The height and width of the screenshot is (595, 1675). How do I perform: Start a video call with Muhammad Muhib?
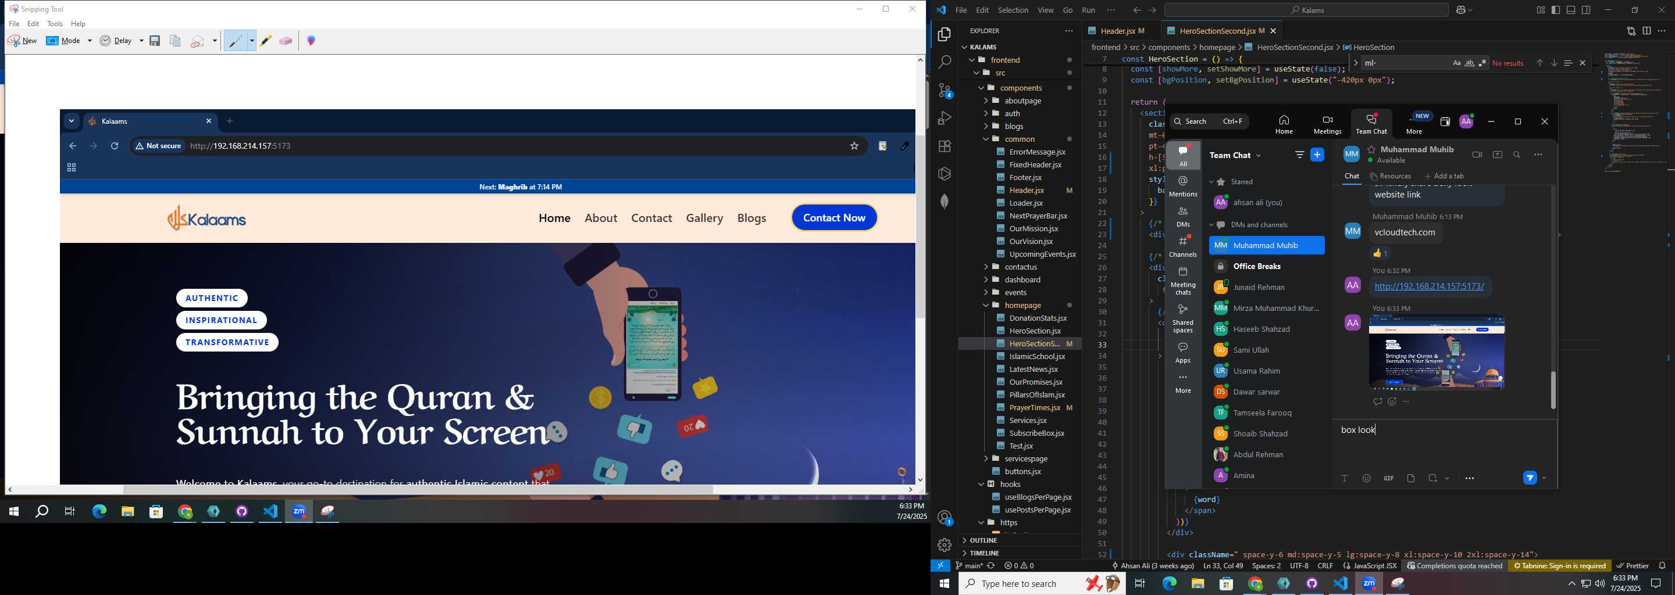(x=1477, y=155)
